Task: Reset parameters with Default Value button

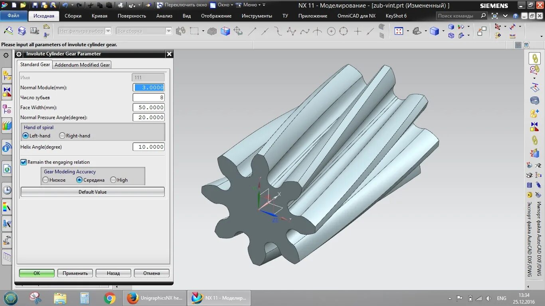Action: pos(93,192)
